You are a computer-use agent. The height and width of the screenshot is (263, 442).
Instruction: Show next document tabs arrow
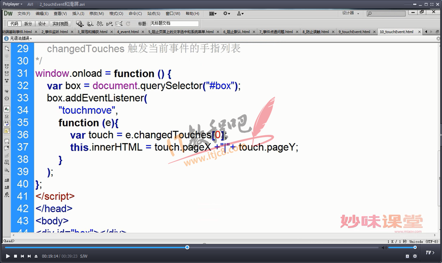432,32
